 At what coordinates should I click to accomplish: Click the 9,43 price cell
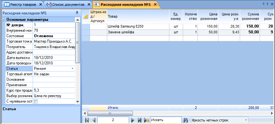[229, 32]
